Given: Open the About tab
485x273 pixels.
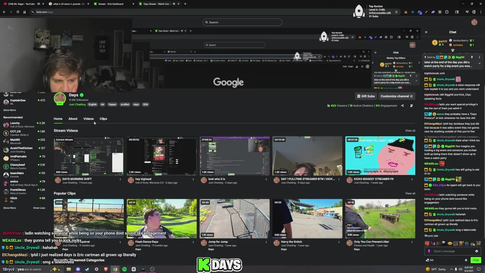Looking at the screenshot, I should [73, 119].
